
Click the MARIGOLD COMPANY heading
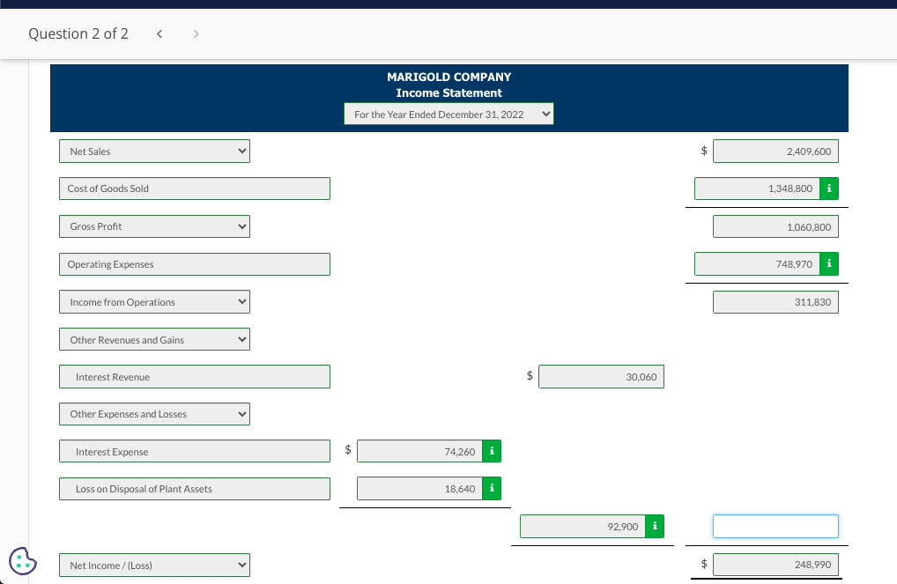pos(449,77)
